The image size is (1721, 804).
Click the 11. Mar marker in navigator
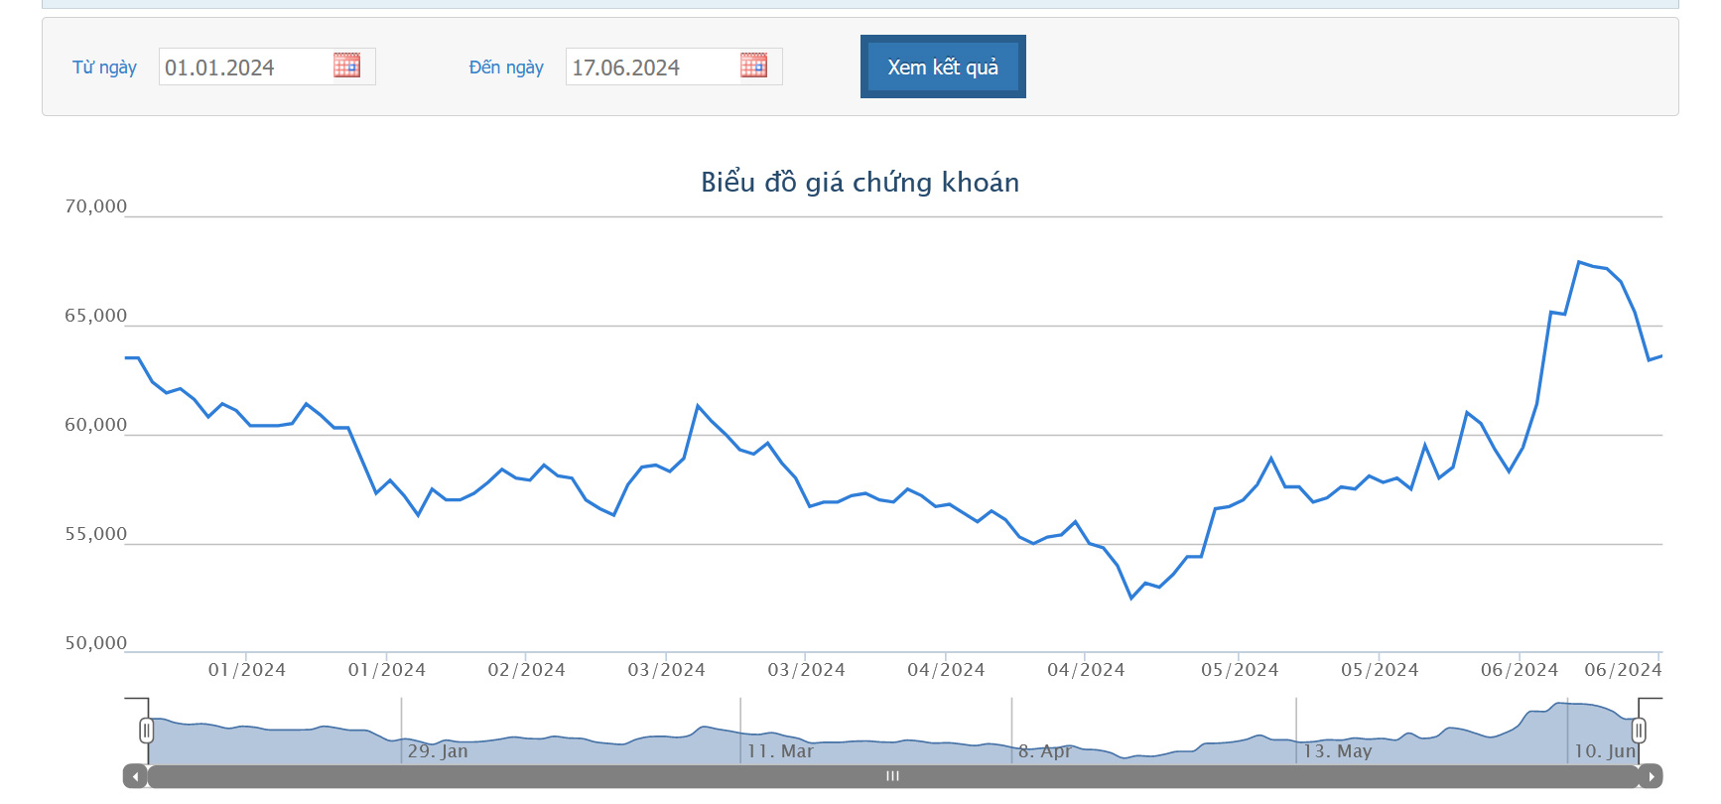pos(780,751)
